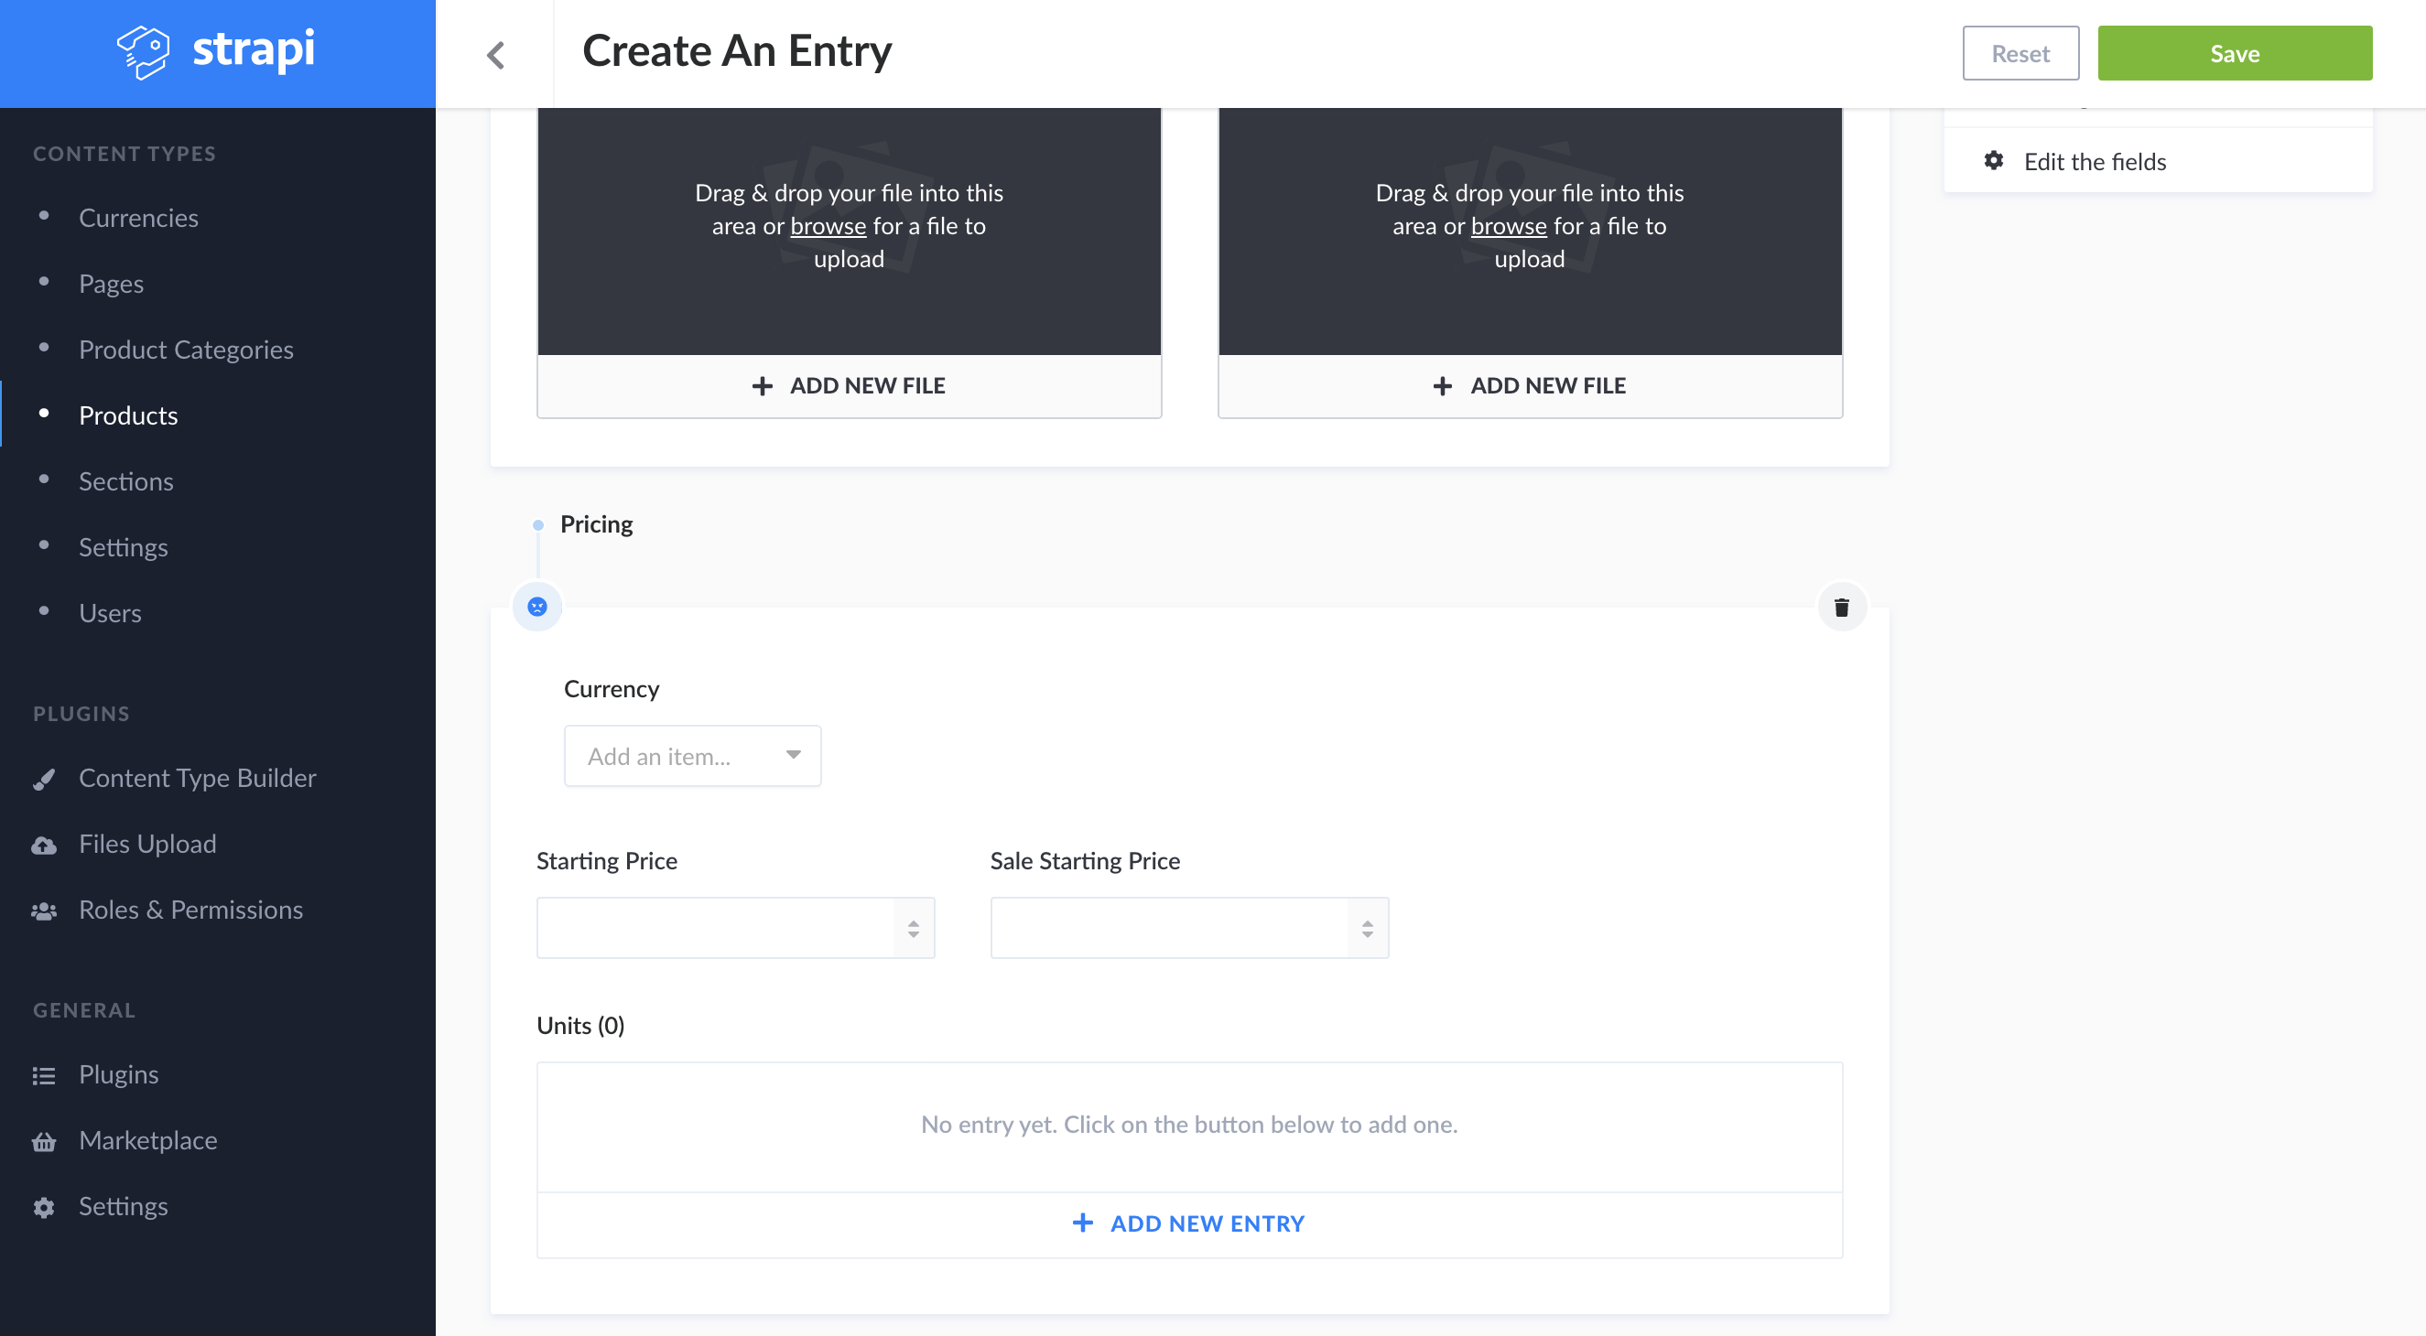Click the browse link in the left upload area
Image resolution: width=2426 pixels, height=1336 pixels.
tap(828, 226)
